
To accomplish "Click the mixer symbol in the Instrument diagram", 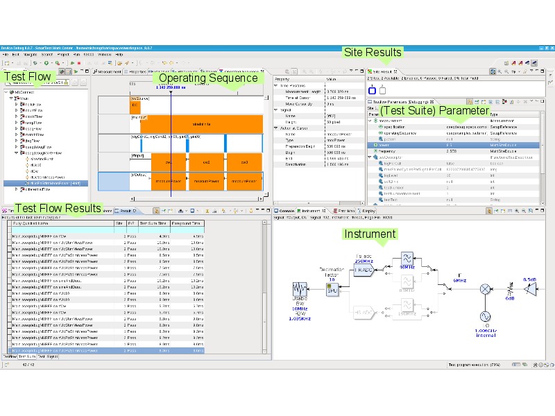I will tap(485, 289).
